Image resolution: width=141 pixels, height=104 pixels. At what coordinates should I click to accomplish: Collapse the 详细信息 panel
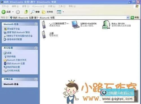pos(36,79)
